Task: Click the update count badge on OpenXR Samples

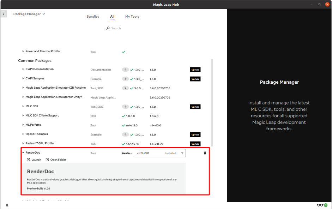Action: coord(125,135)
